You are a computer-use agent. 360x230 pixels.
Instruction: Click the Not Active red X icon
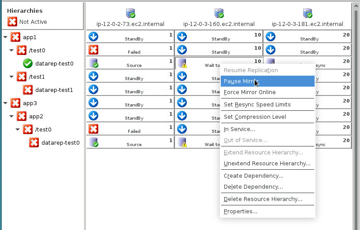12,22
